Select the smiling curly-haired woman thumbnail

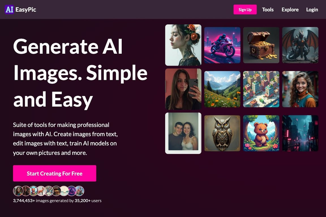coord(300,89)
